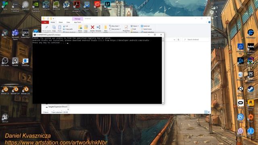Click Copy to icon in Explorer ribbon
This screenshot has width=258, height=145.
86,28
